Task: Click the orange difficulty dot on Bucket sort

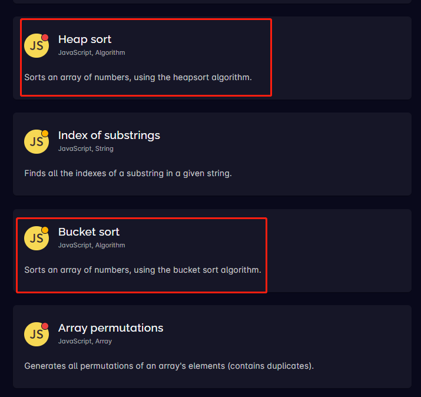Action: pos(45,230)
